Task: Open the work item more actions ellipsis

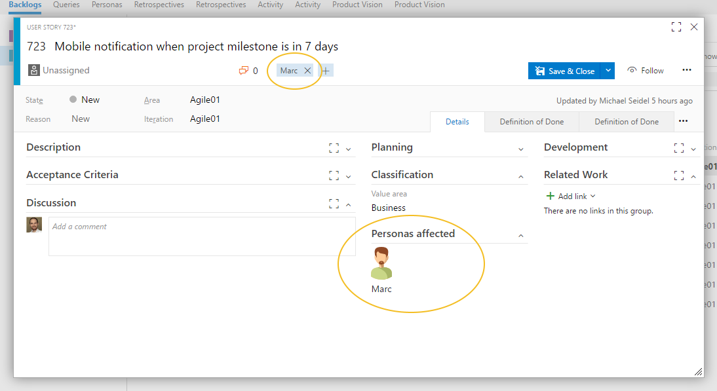Action: (686, 70)
